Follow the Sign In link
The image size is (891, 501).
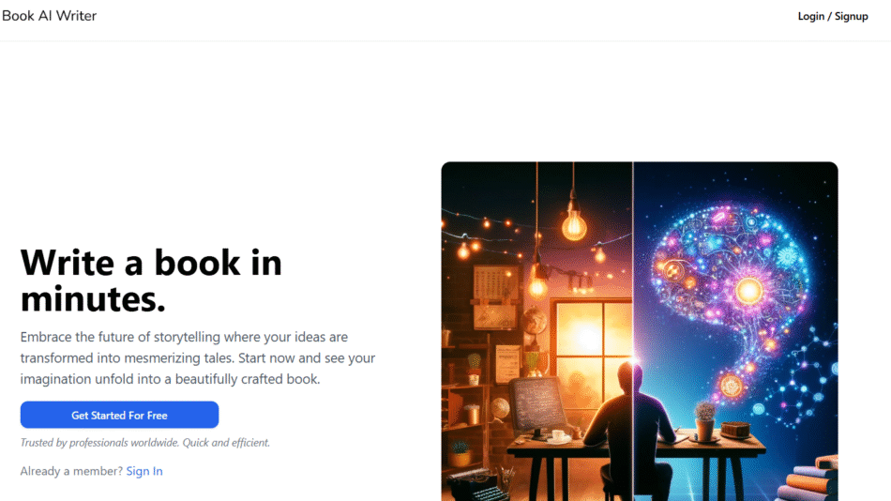point(144,471)
